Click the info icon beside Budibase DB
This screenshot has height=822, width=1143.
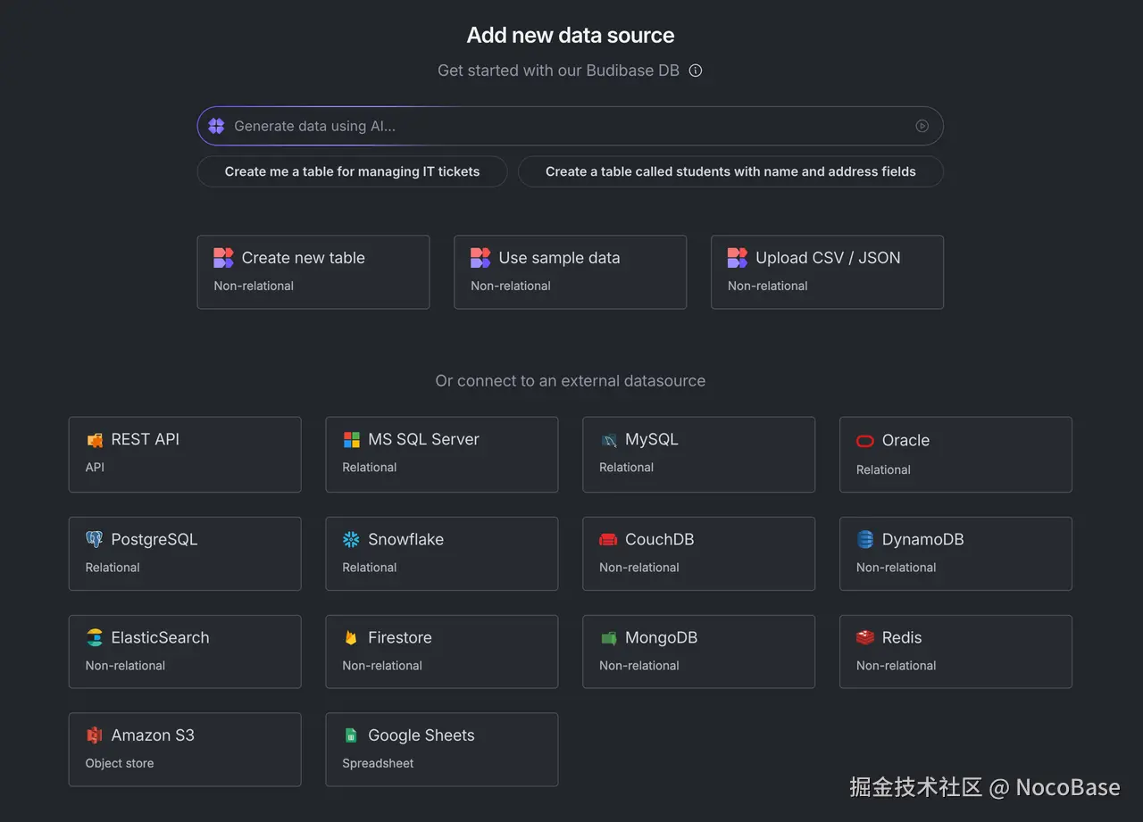point(696,71)
